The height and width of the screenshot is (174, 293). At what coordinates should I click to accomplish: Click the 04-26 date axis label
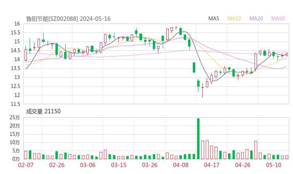tap(243, 165)
